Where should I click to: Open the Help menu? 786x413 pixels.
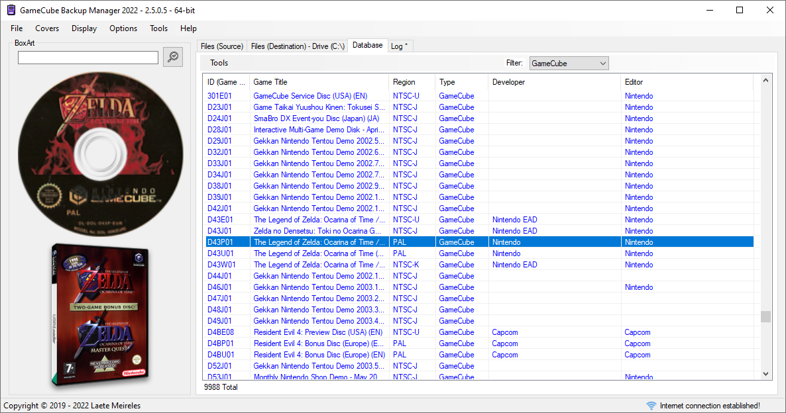click(x=188, y=28)
